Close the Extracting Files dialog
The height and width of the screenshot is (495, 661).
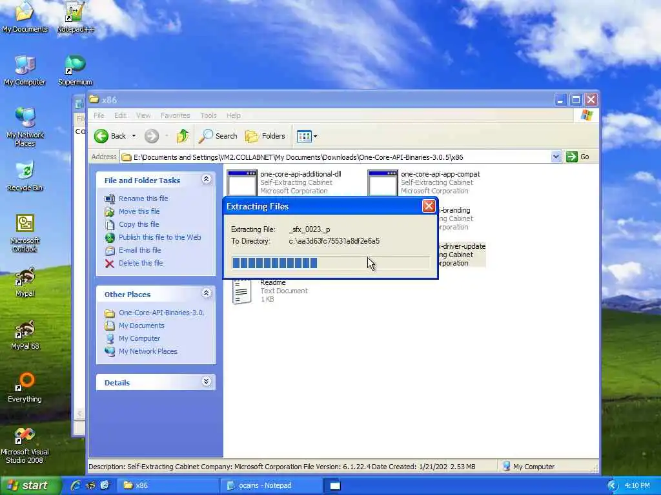point(429,206)
